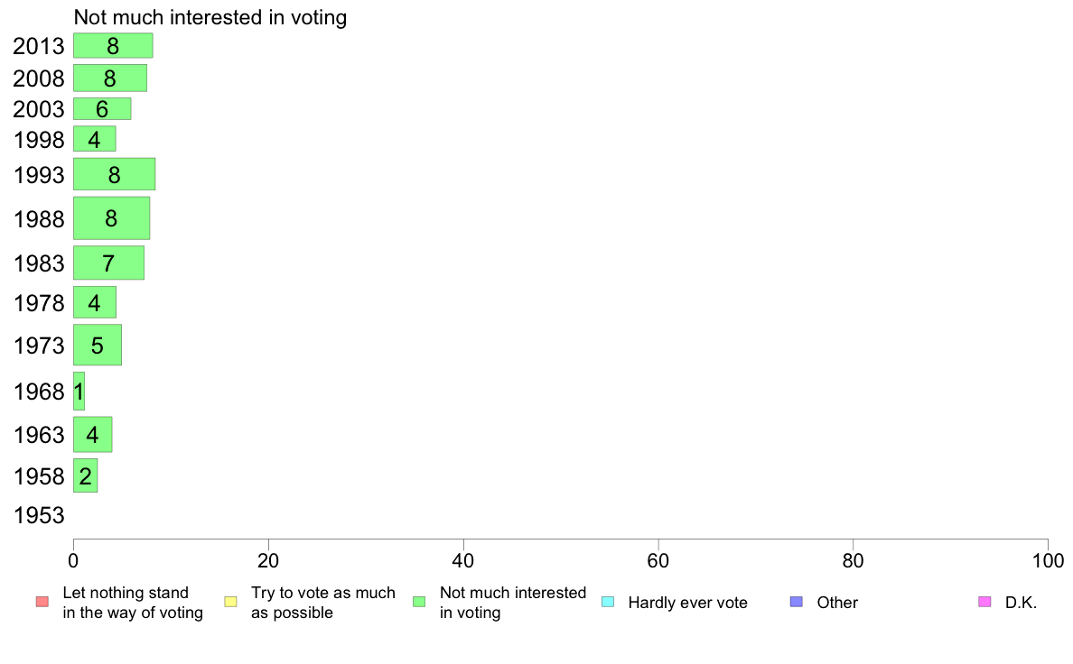Click the magenta 'D.K.' legend swatch
This screenshot has height=664, width=1073.
984,602
